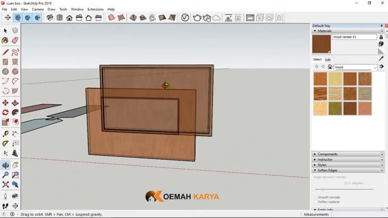This screenshot has height=218, width=388.
Task: Choose the Protractor tool
Action: point(5,144)
